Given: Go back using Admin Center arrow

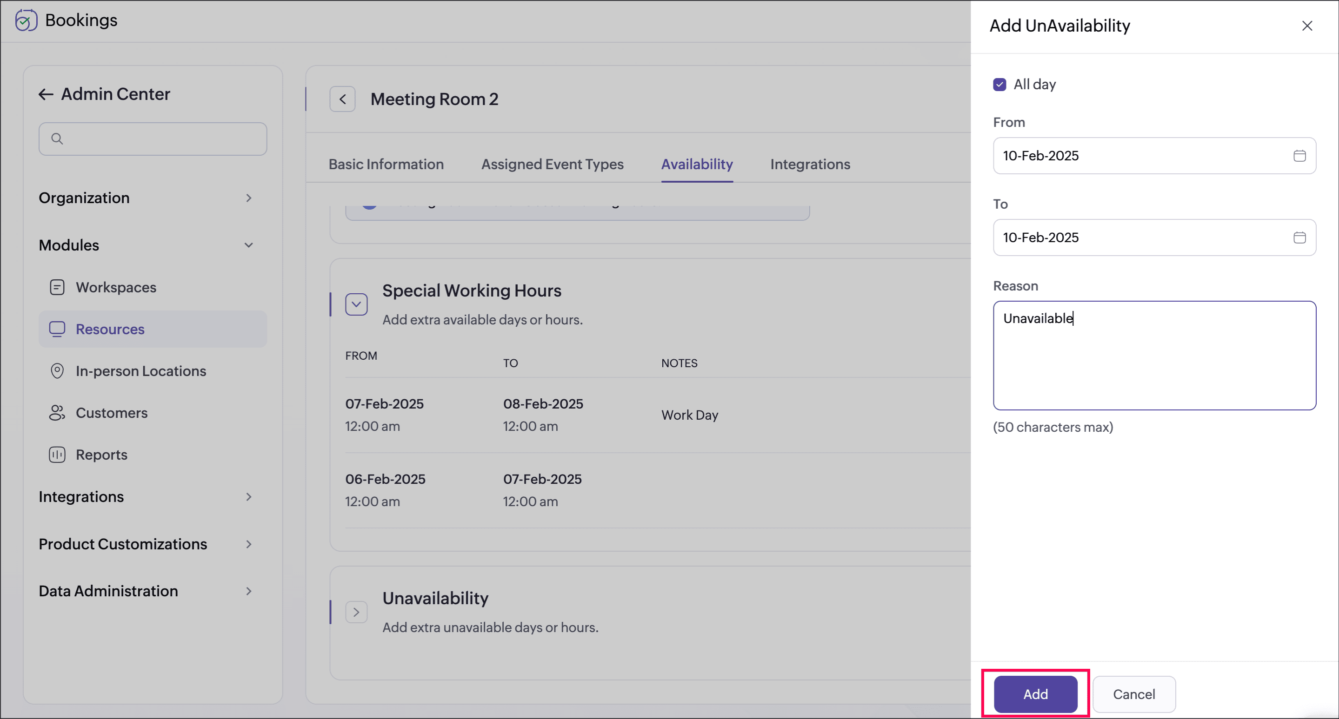Looking at the screenshot, I should 46,94.
